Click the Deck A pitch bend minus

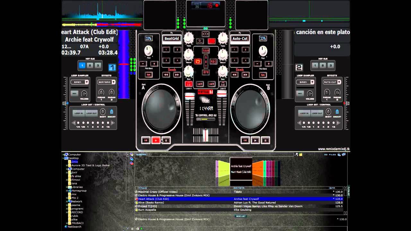[143, 64]
